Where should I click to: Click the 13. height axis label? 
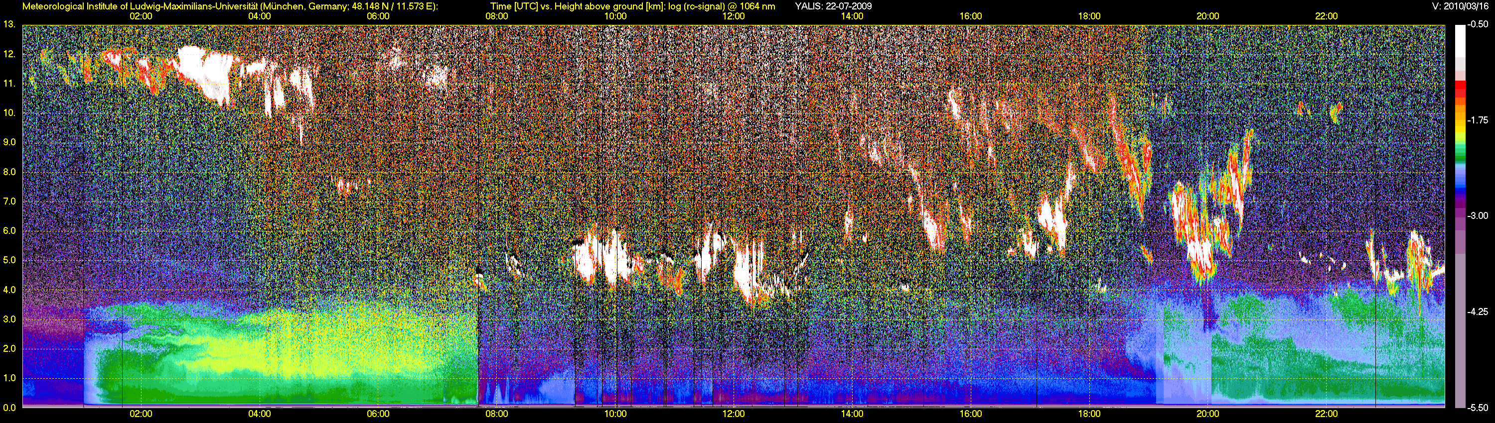(x=8, y=24)
